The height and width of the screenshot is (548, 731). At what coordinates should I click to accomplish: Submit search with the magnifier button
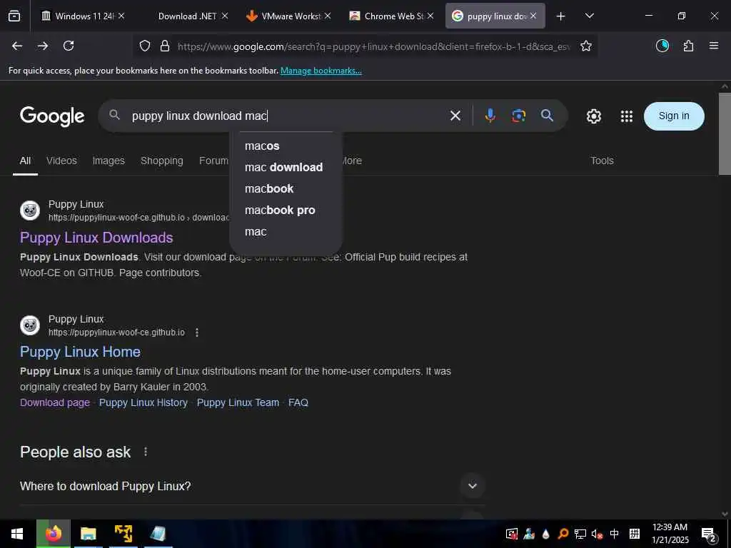pos(547,116)
